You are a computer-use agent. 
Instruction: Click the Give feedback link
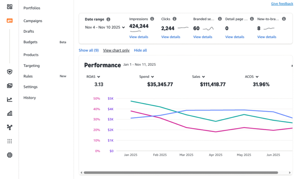point(282,4)
